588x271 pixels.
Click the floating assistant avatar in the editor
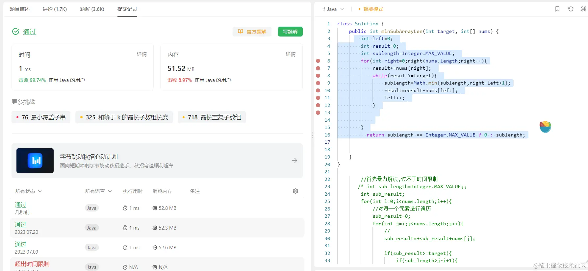[x=545, y=127]
